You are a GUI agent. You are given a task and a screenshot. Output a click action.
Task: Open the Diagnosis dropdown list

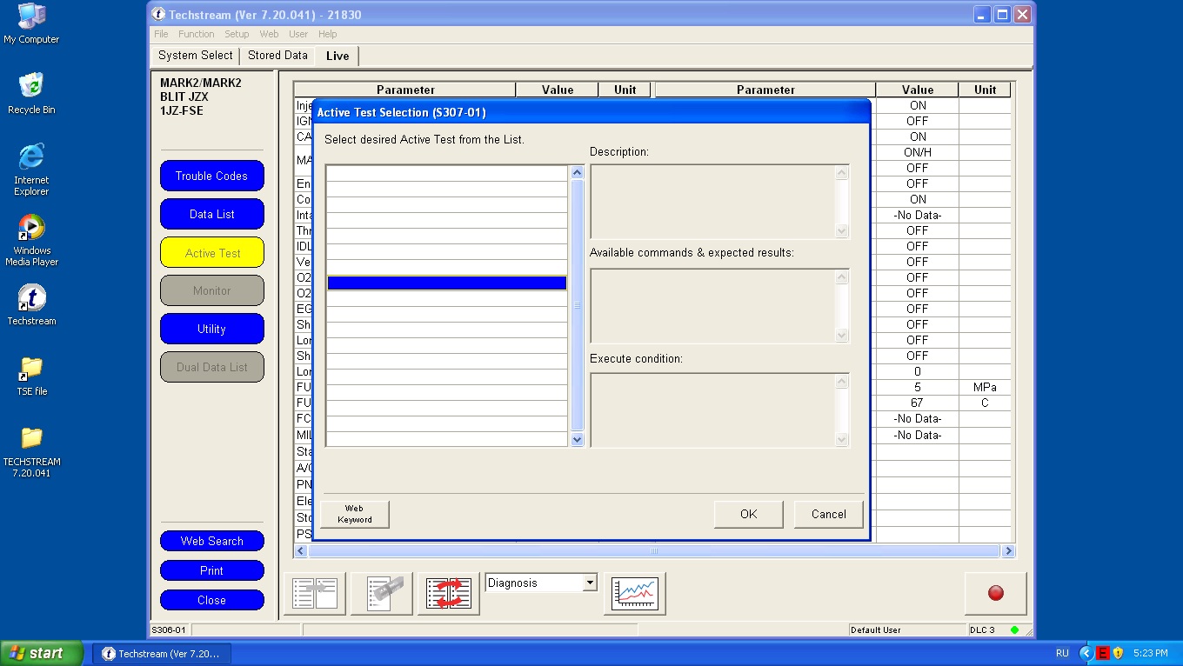point(590,583)
